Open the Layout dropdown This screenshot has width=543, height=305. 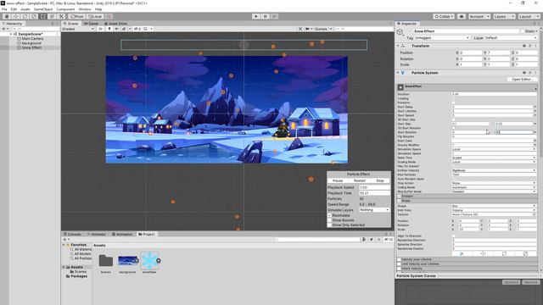click(x=529, y=16)
